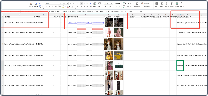Image resolution: width=208 pixels, height=96 pixels.
Task: Open the Conditional Formatting menu
Action: (137, 4)
